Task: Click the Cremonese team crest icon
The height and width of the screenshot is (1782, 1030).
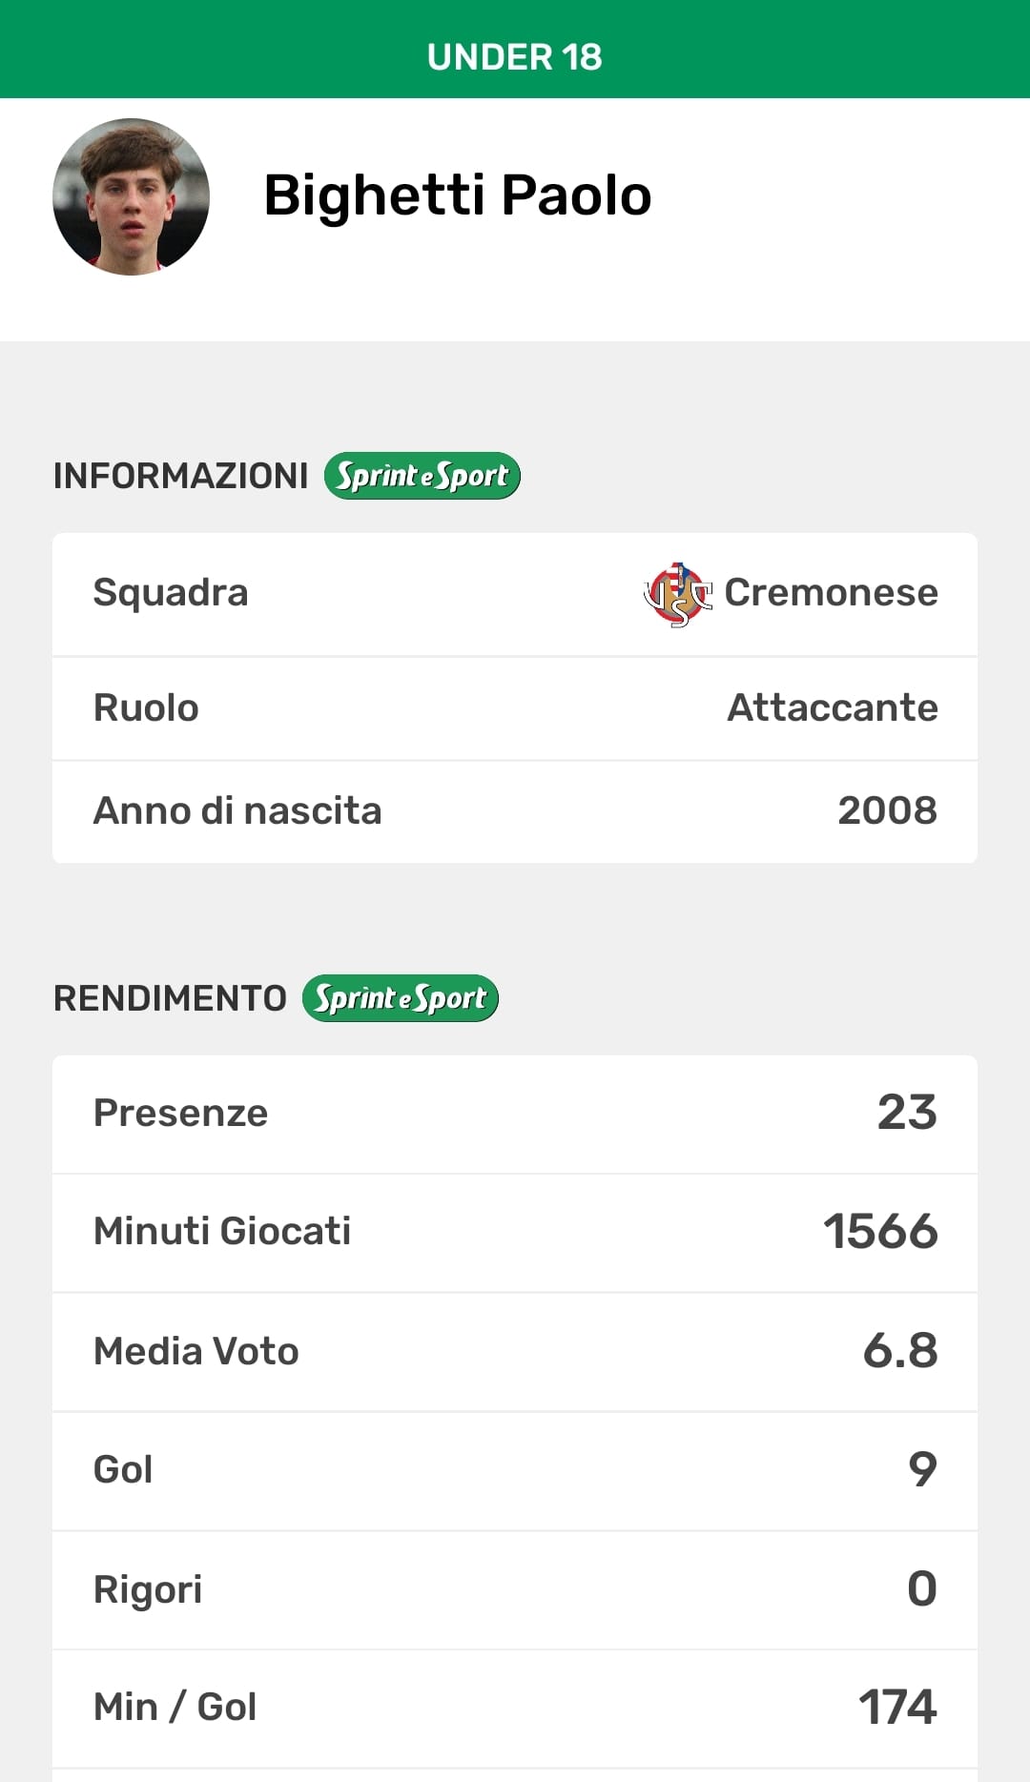Action: [x=678, y=594]
